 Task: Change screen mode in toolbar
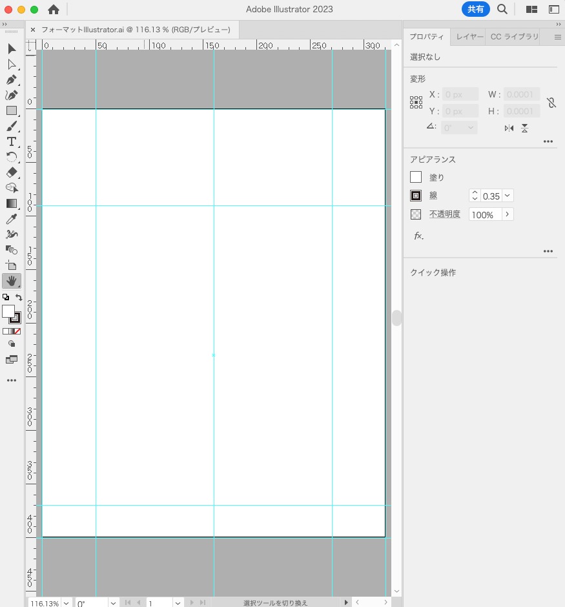coord(12,360)
